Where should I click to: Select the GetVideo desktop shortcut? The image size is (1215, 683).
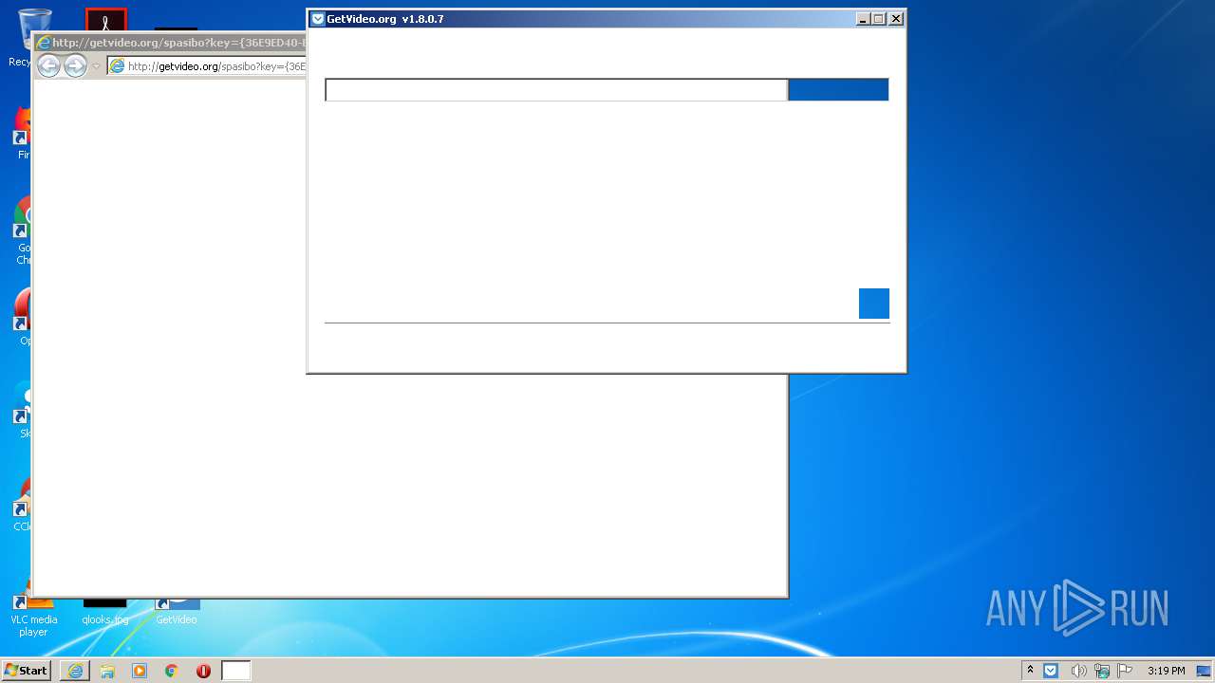[x=177, y=612]
